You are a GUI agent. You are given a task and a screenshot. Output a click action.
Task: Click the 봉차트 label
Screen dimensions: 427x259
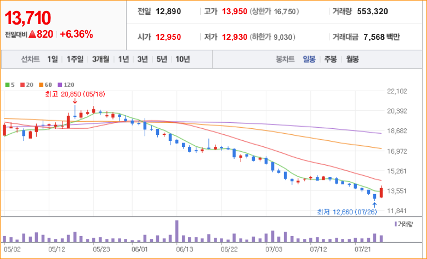pos(285,59)
